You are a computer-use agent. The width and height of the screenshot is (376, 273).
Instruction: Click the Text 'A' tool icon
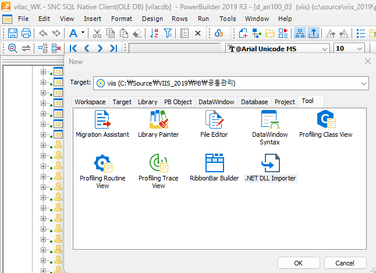pyautogui.click(x=73, y=33)
